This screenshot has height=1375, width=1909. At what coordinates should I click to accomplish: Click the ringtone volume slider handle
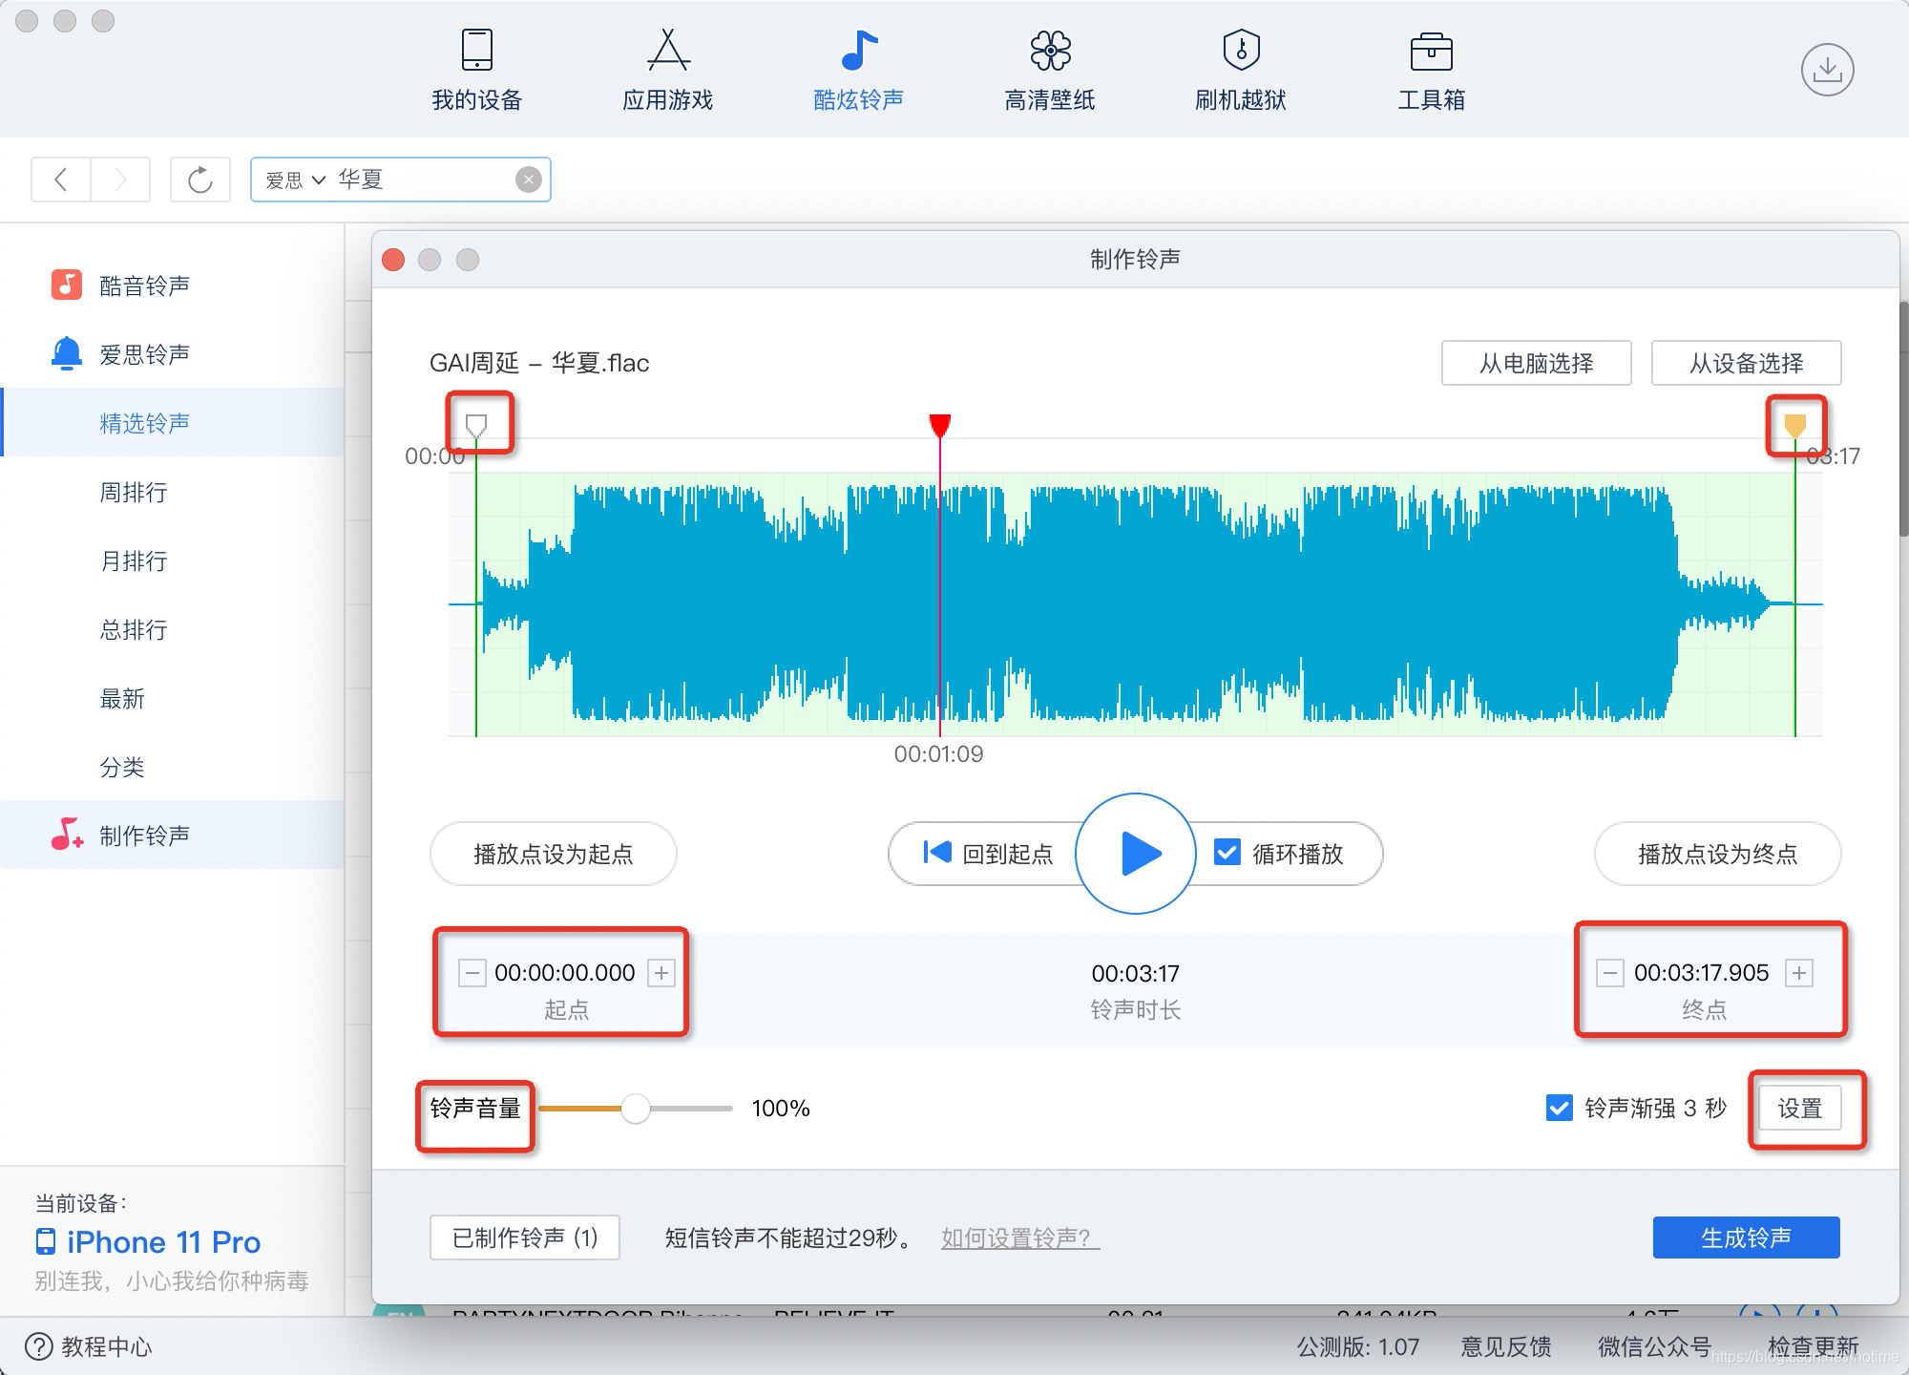click(635, 1109)
